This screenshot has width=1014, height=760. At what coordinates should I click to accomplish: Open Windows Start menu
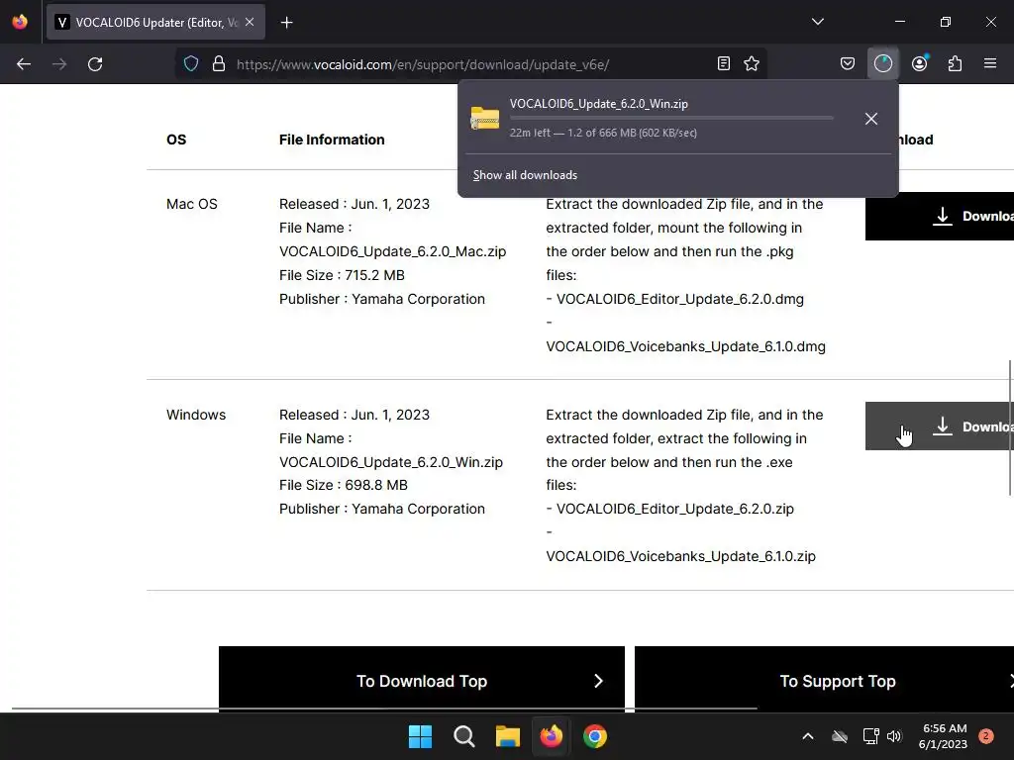420,736
